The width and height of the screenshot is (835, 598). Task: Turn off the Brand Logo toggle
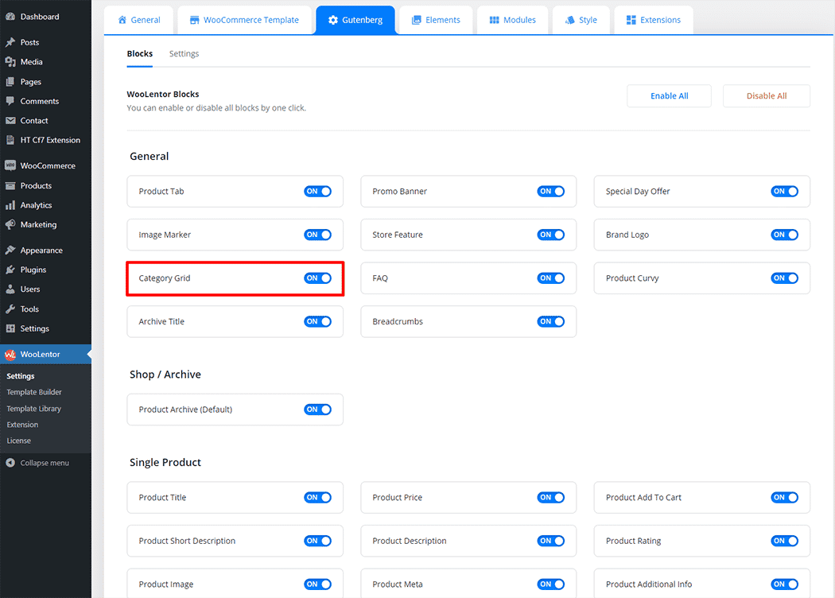[x=784, y=235]
